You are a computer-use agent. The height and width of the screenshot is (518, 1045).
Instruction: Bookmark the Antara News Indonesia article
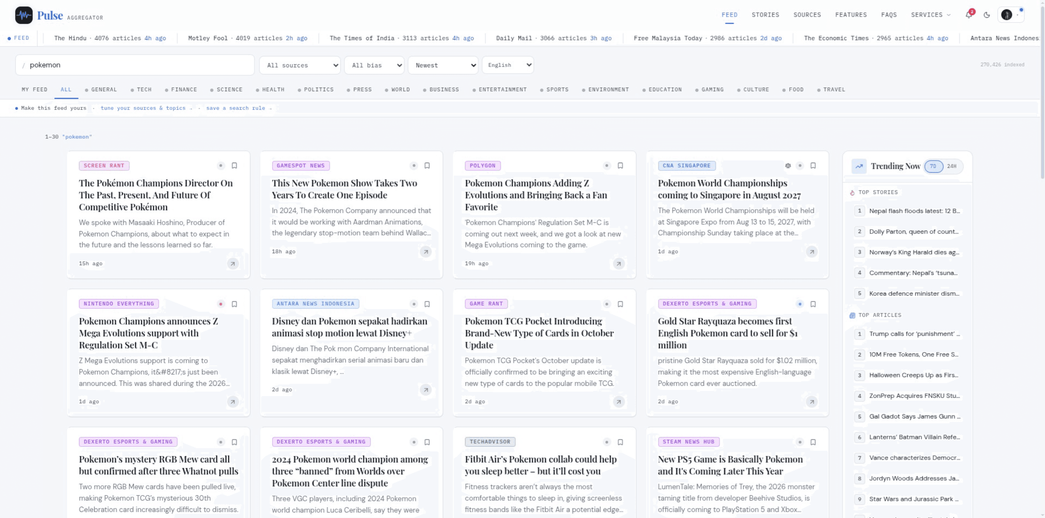[427, 304]
